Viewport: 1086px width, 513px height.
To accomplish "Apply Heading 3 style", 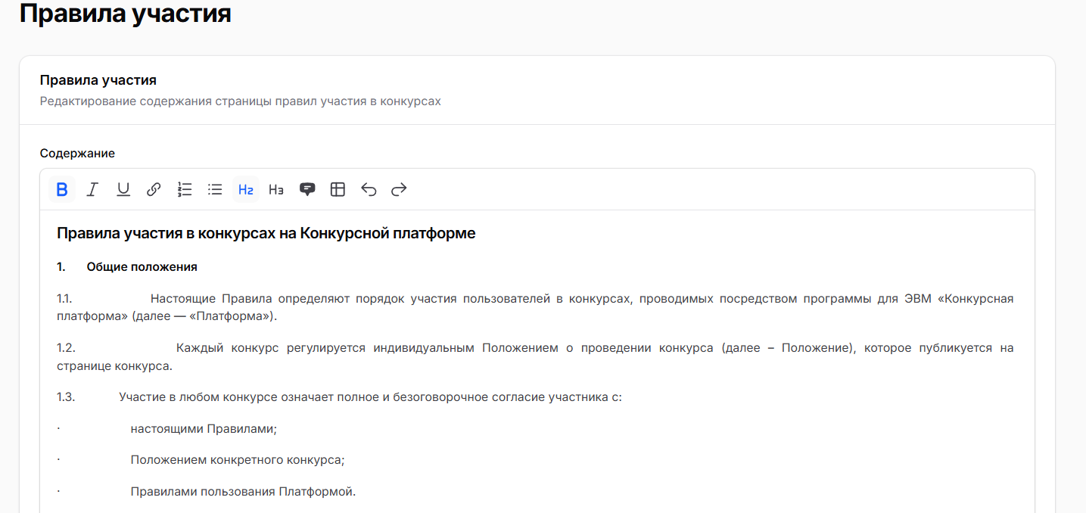I will coord(276,189).
